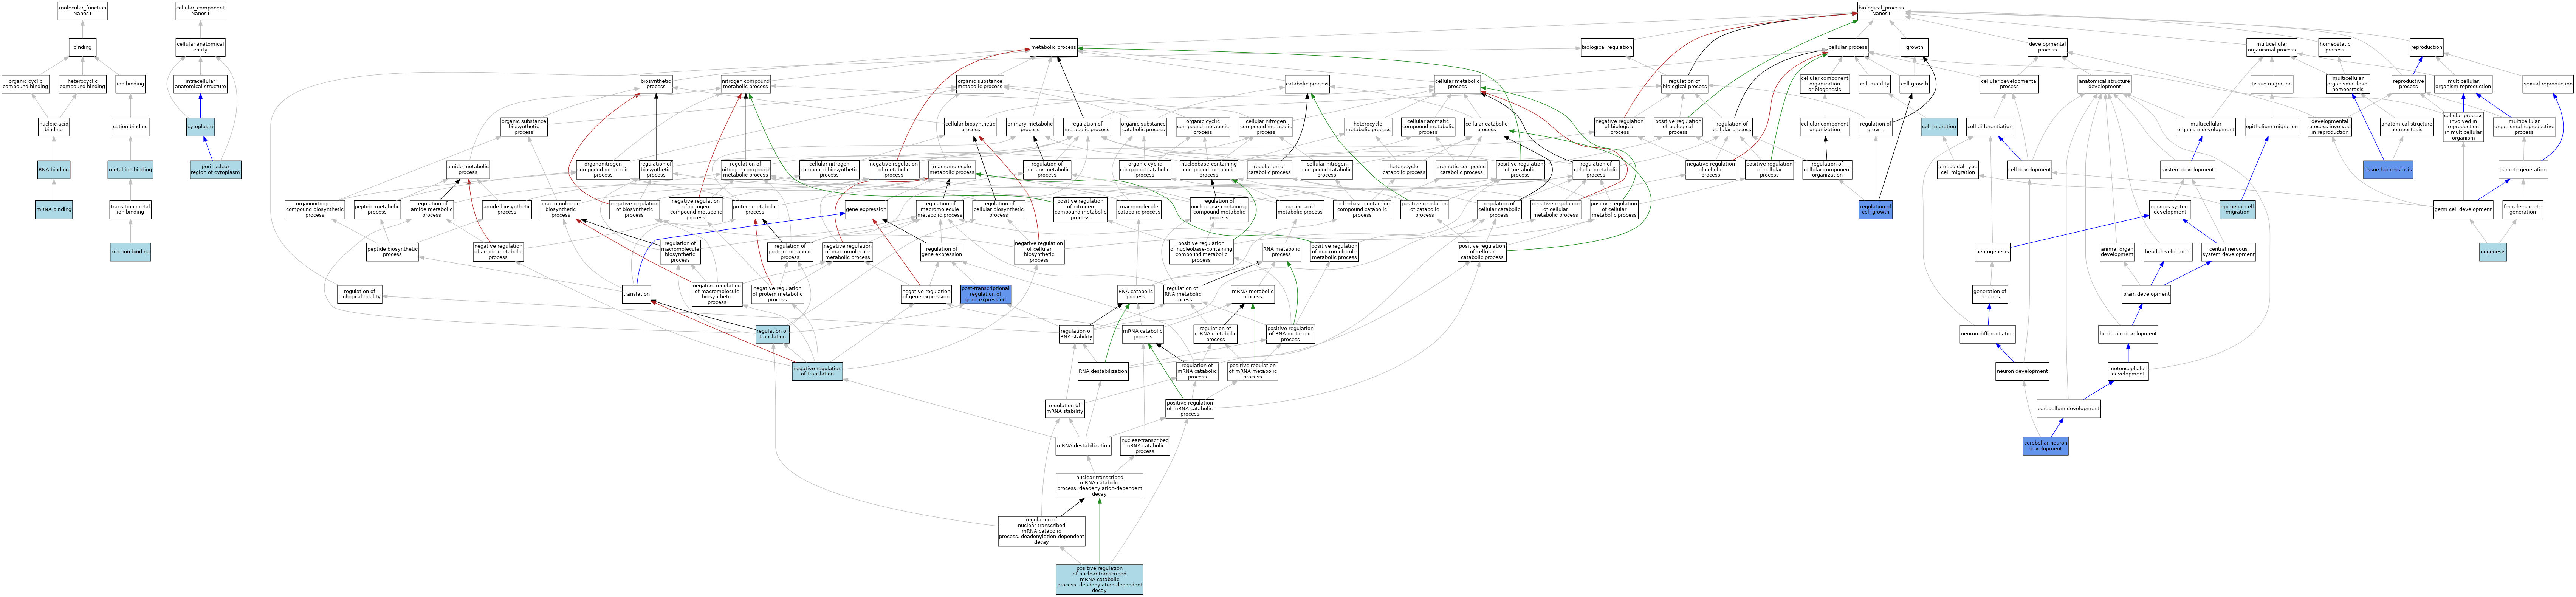Click the 'cytoplasm' node
The width and height of the screenshot is (2576, 597).
200,127
